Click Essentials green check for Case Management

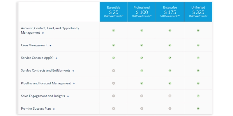click(114, 45)
